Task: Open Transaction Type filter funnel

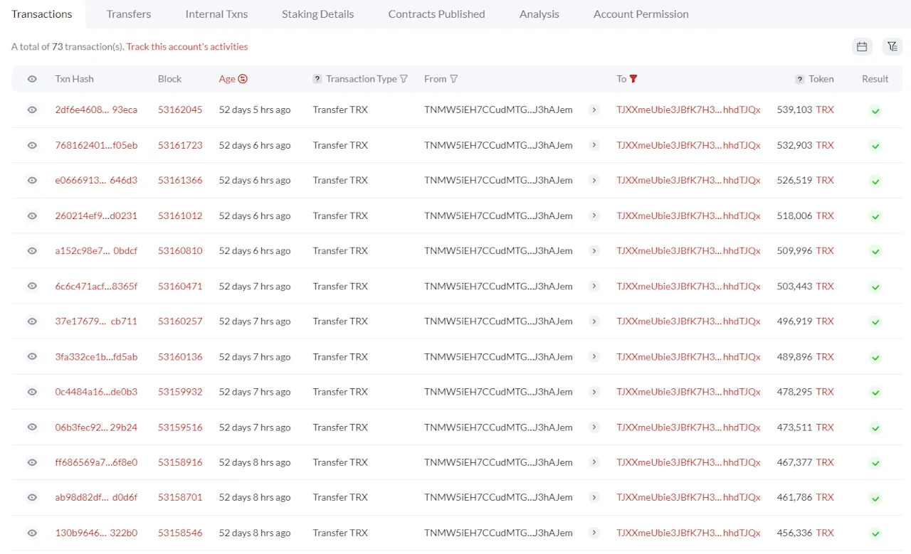Action: tap(404, 79)
